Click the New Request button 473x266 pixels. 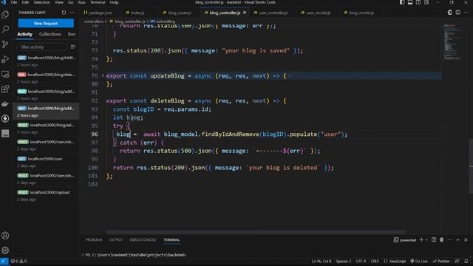pos(46,23)
